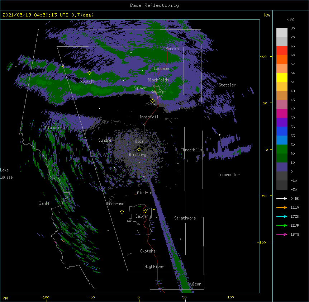Screen dimensions: 309x302
Task: Click the Lacombe city label
Action: (x=161, y=69)
